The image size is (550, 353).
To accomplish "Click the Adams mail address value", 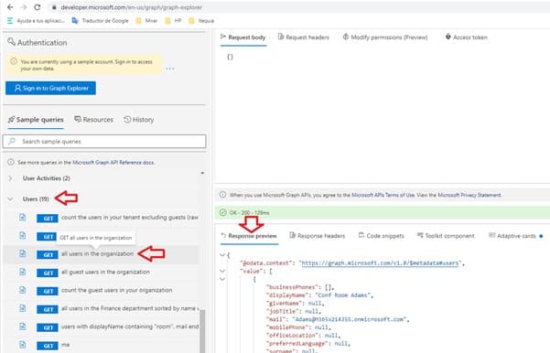I will coord(350,319).
